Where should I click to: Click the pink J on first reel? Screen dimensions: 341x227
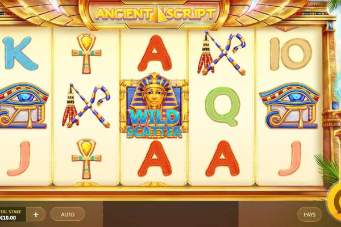pos(19,158)
